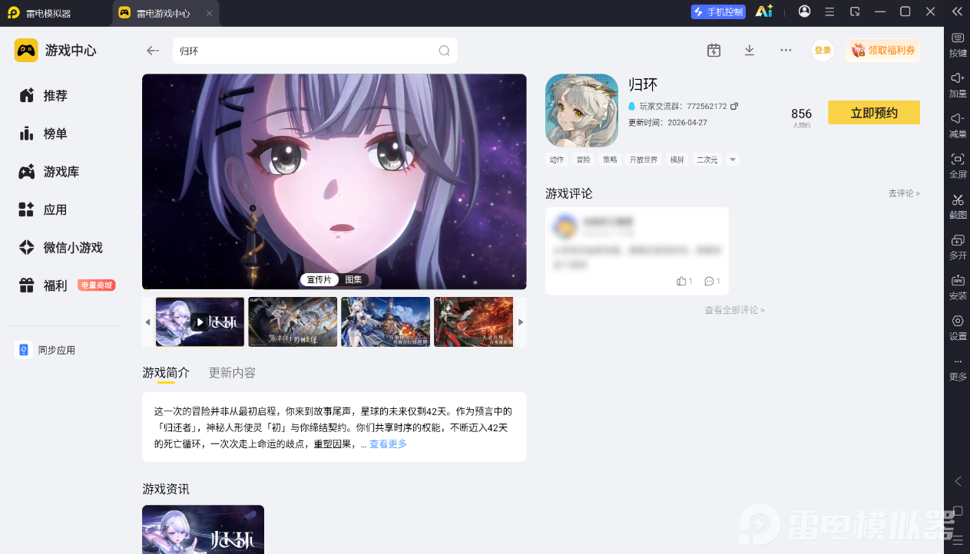
Task: Switch to 更新内容 tab
Action: coord(232,373)
